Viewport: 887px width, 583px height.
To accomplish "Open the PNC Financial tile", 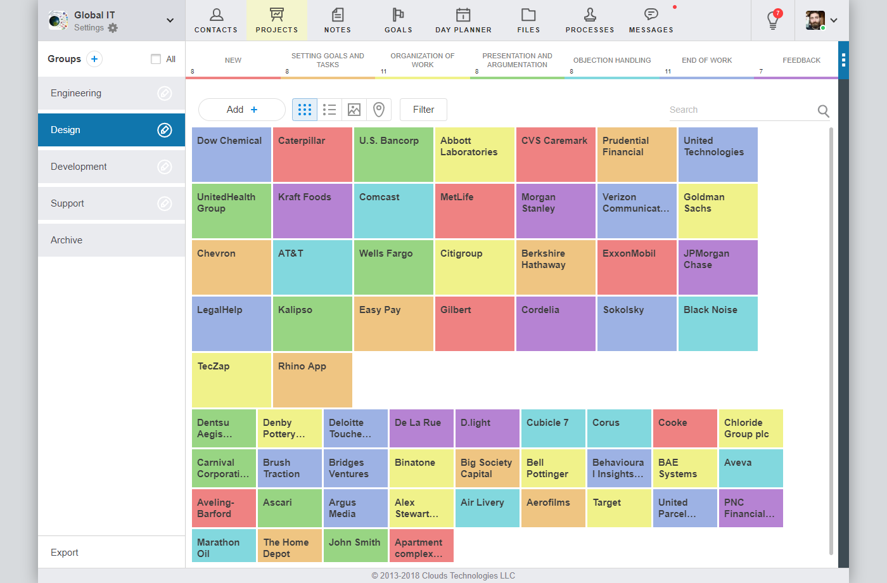I will point(751,508).
